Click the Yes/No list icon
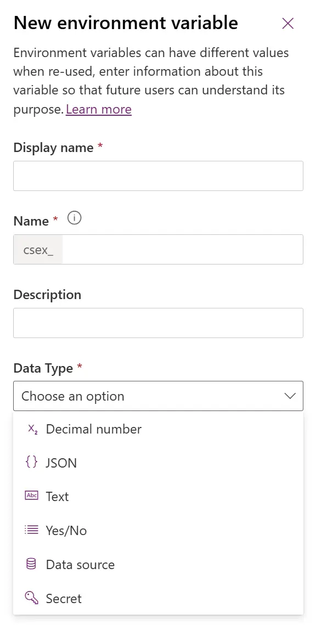Viewport: 316px width, 630px height. 31,530
